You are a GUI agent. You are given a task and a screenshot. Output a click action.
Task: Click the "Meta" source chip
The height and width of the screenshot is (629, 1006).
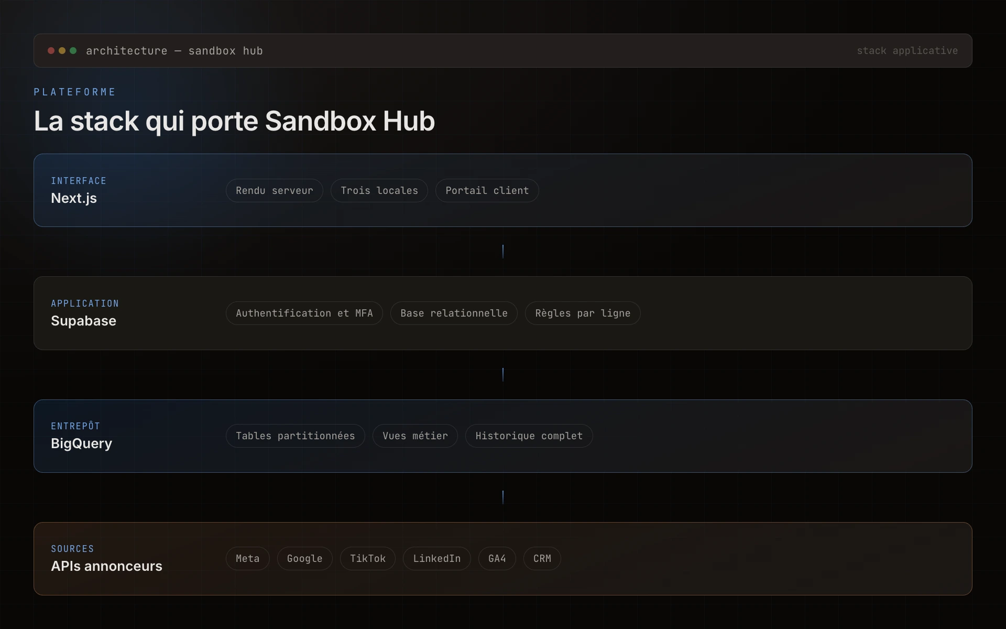point(248,559)
